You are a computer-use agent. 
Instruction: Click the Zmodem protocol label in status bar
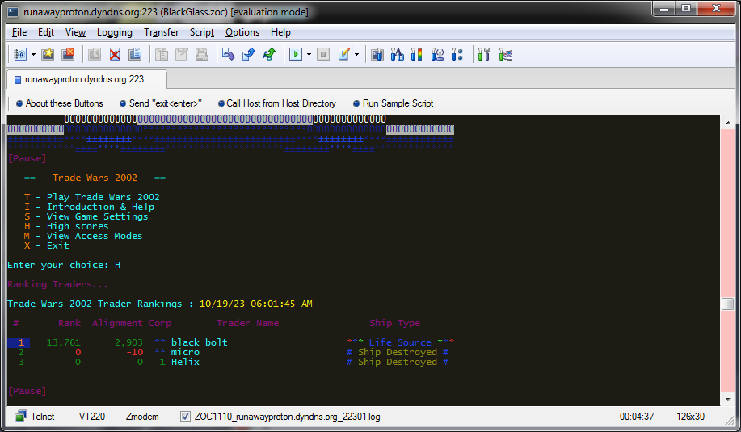tap(142, 417)
